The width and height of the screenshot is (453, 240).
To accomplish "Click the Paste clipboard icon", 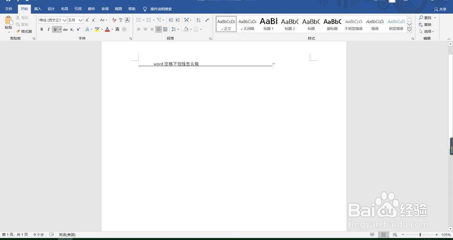I will (9, 21).
